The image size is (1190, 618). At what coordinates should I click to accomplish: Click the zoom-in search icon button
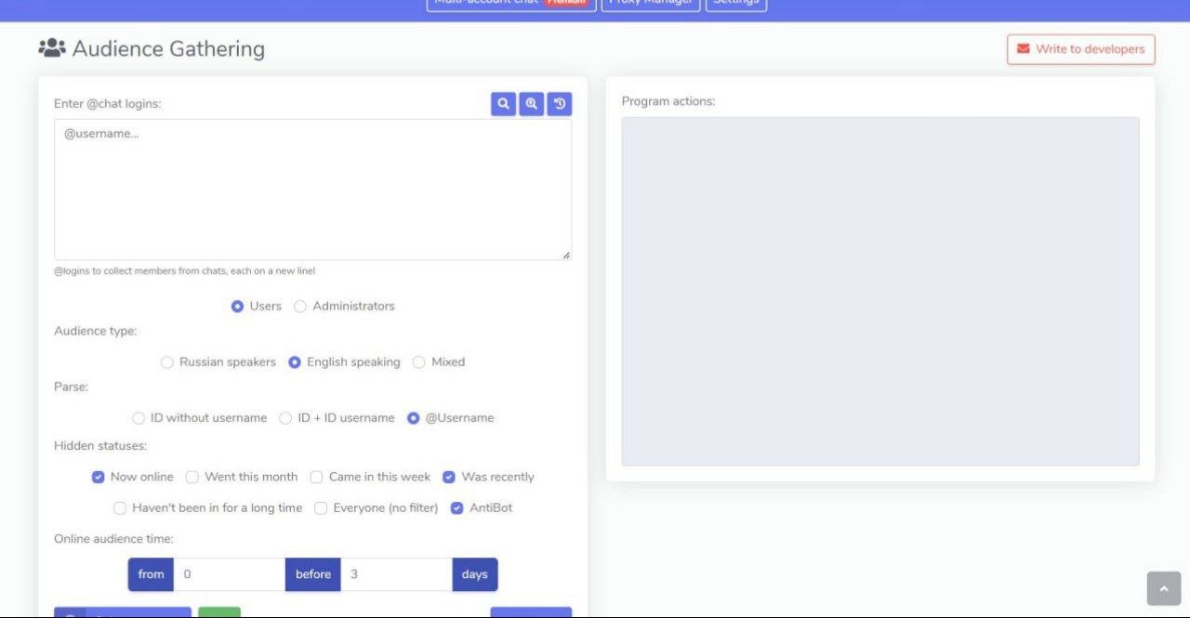tap(531, 104)
